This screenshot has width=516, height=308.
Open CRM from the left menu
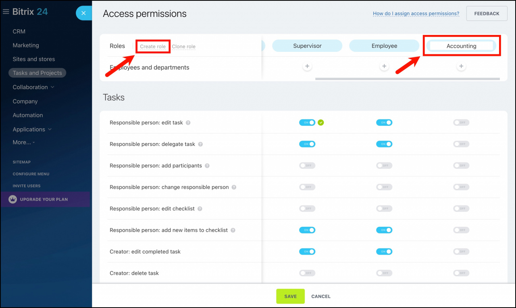pyautogui.click(x=19, y=31)
